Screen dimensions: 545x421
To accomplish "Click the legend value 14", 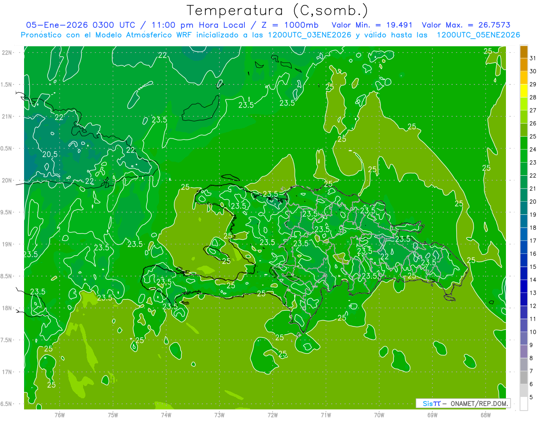I will click(x=533, y=280).
